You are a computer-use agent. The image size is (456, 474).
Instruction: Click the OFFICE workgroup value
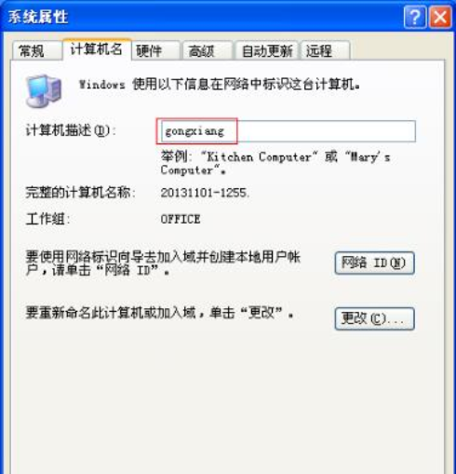point(181,219)
